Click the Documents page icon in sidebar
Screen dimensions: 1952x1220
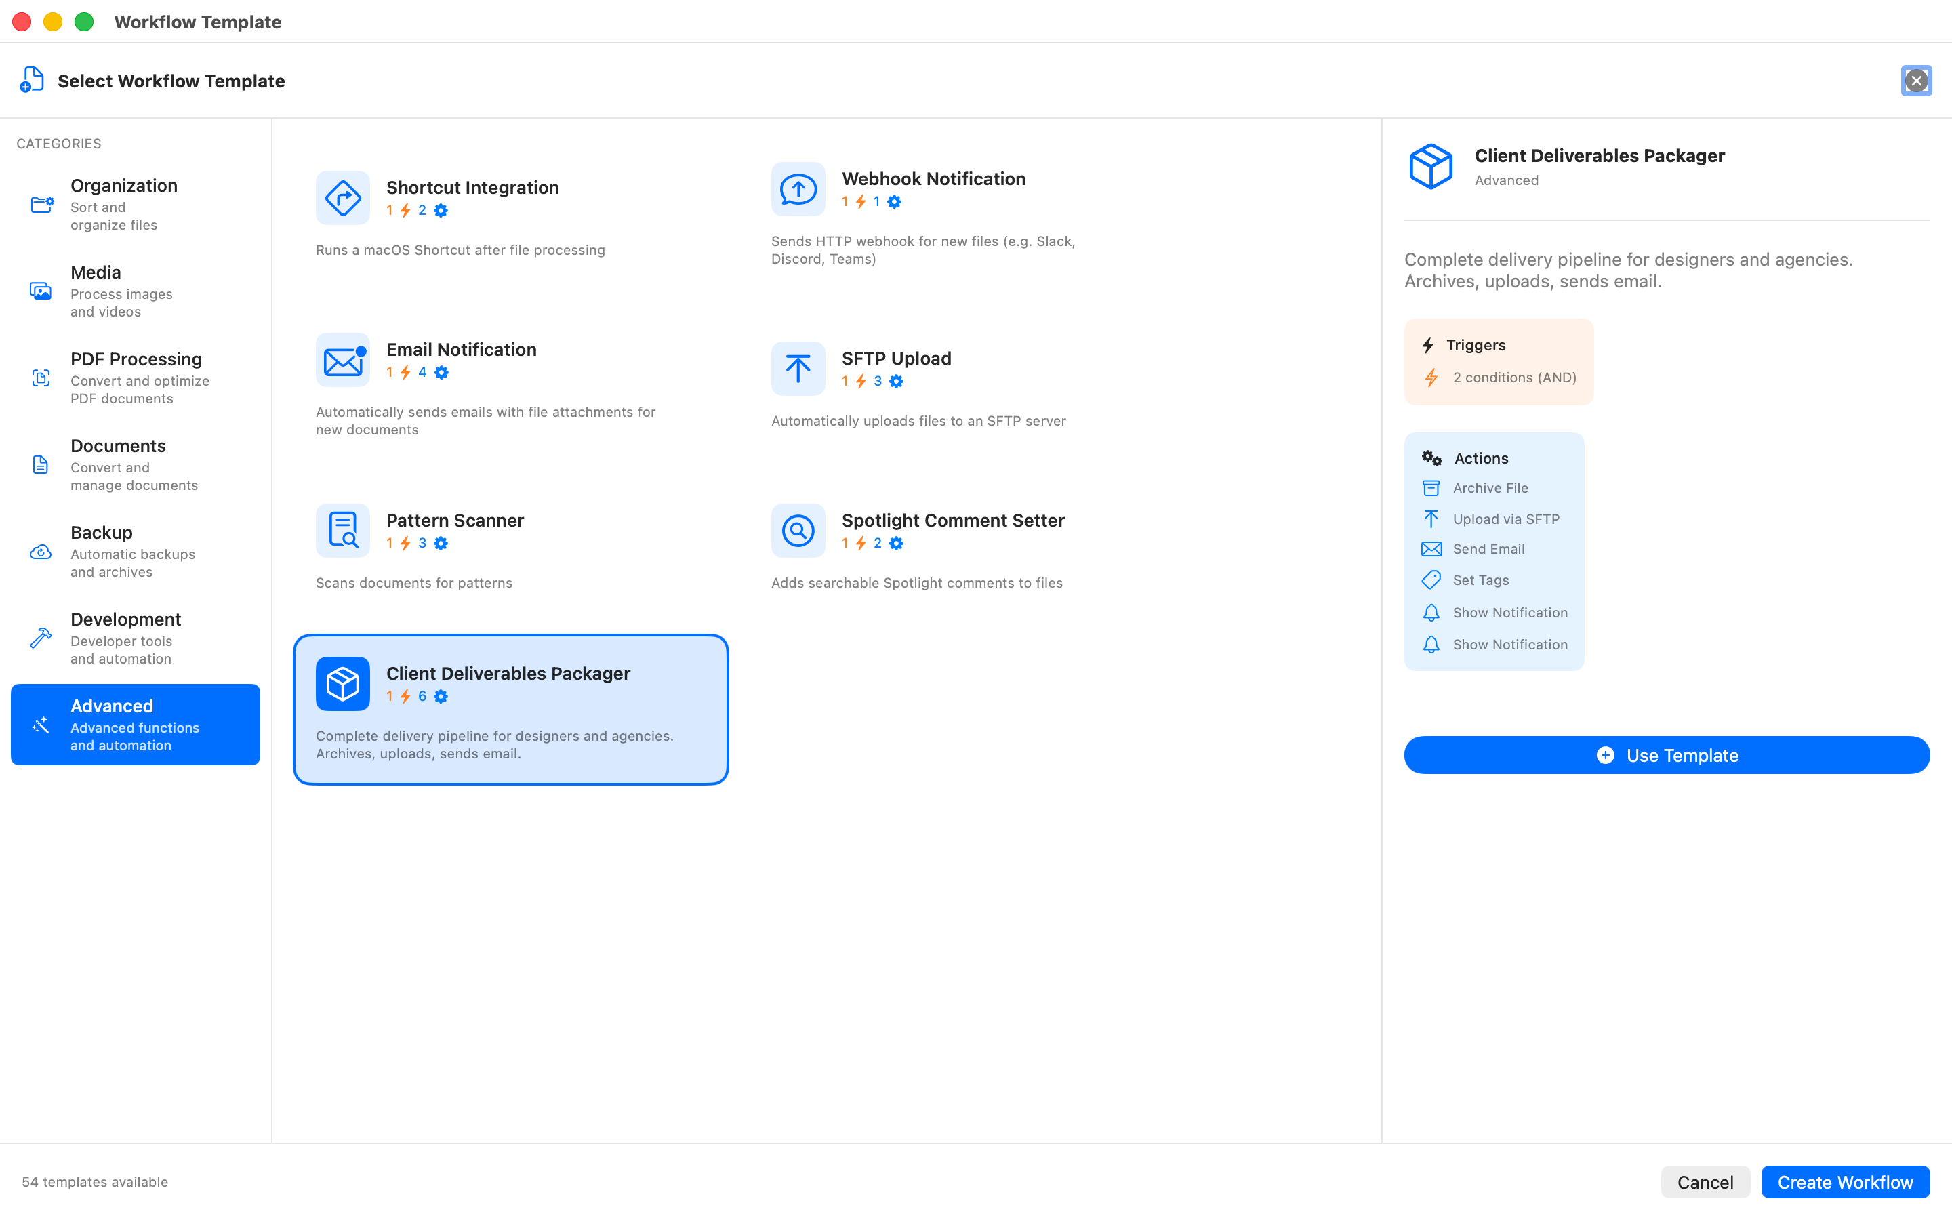tap(41, 465)
